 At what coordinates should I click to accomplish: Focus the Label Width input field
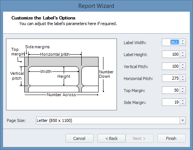click(x=171, y=42)
